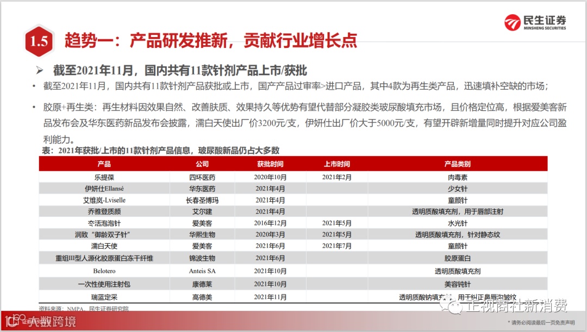This screenshot has height=332, width=587.
Task: Click the 产品类别 column header
Action: click(x=458, y=164)
